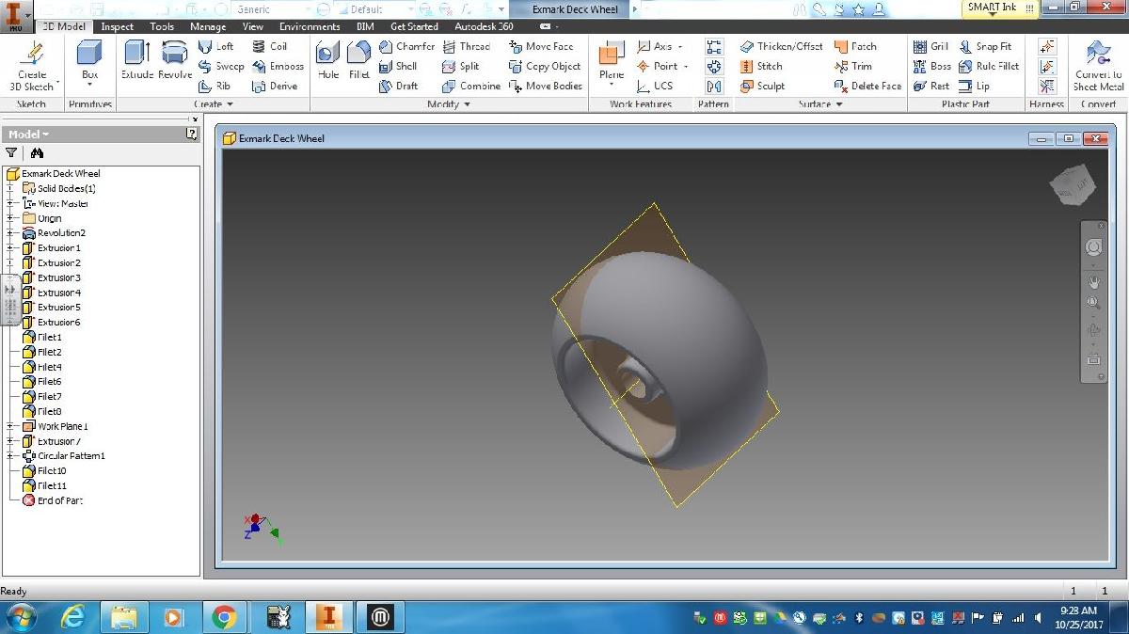Click the Coil tool
The width and height of the screenshot is (1129, 634).
tap(269, 46)
